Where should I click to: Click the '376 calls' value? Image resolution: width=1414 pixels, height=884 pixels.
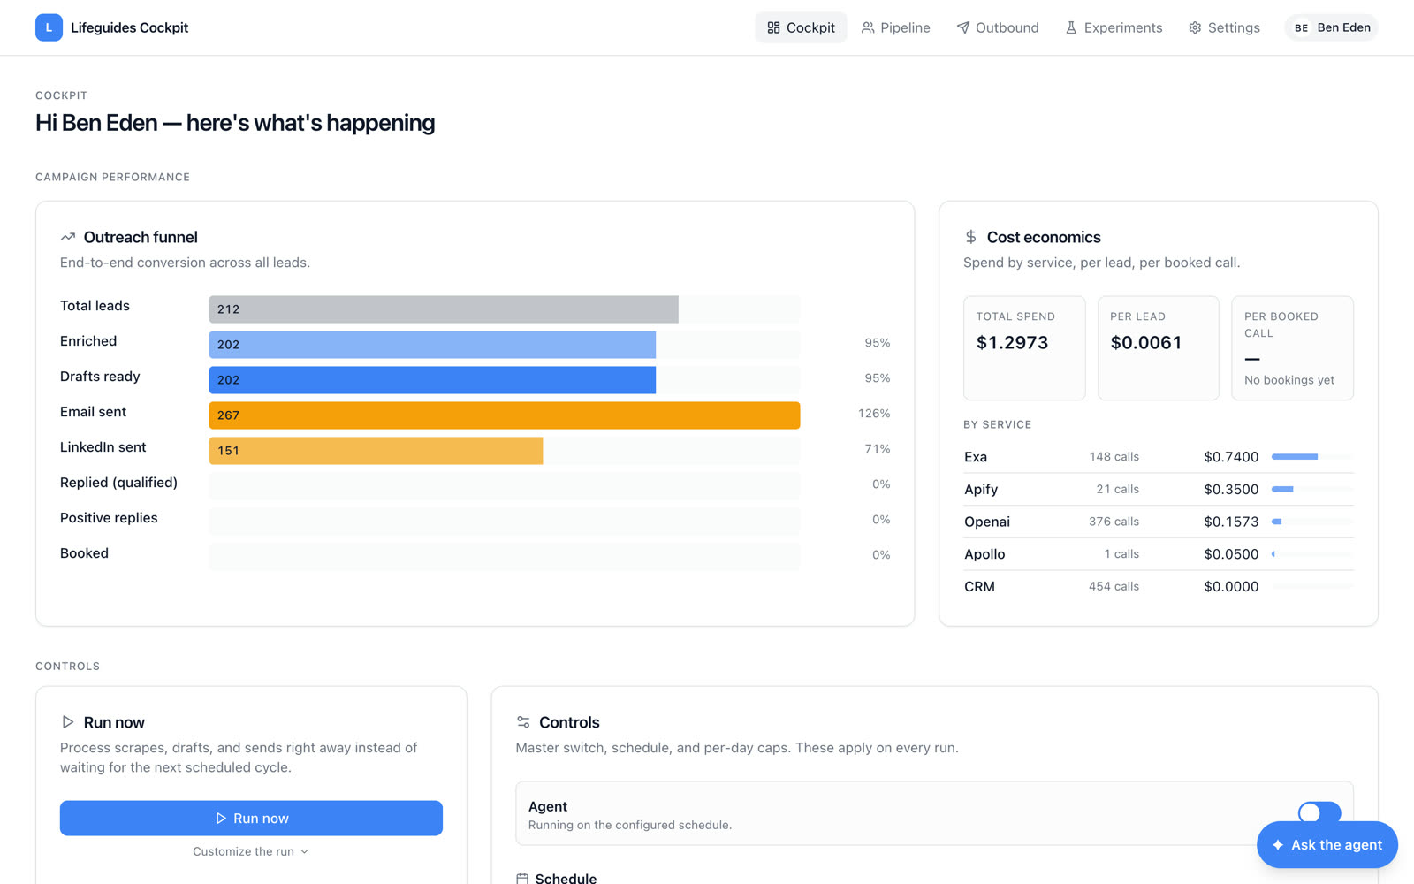coord(1114,522)
